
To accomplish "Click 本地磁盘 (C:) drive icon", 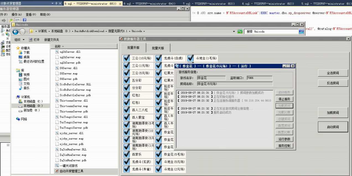I will [x=20, y=101].
